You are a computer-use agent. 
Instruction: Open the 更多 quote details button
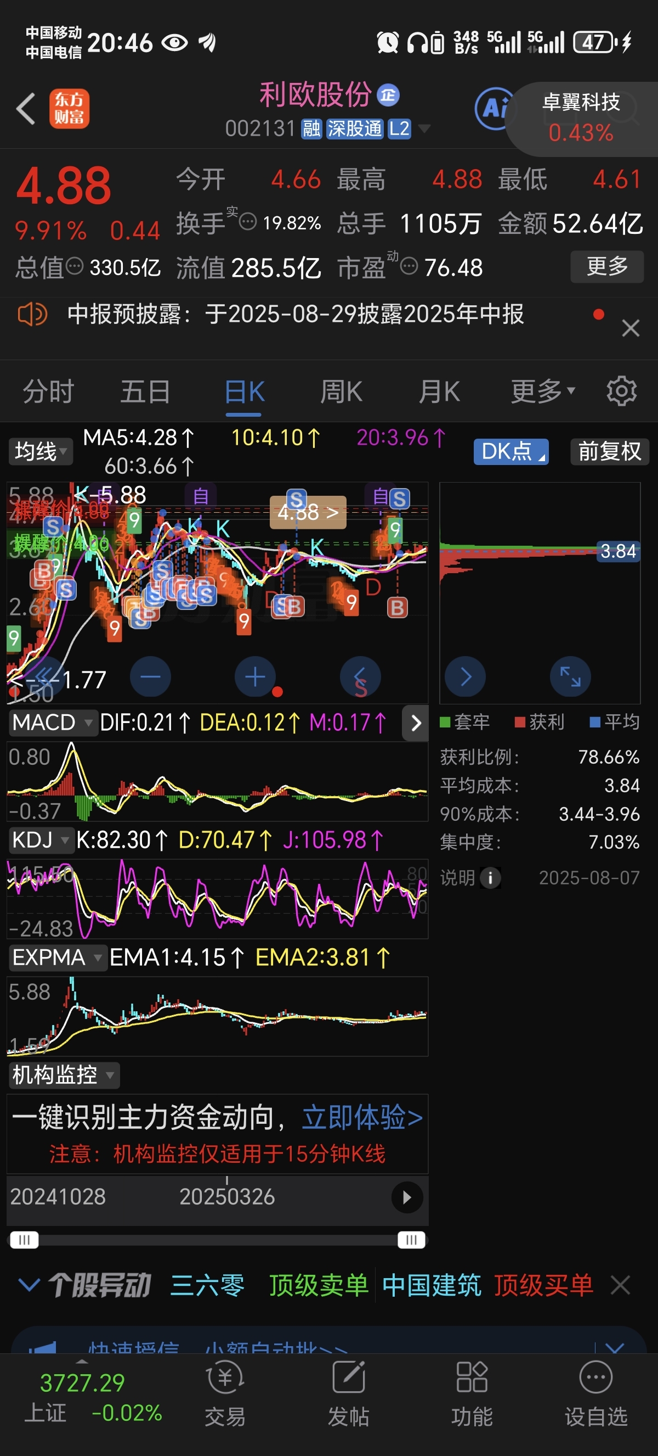point(606,266)
